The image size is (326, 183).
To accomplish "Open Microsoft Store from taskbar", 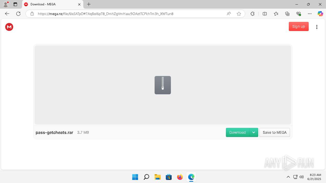I will 169,177.
